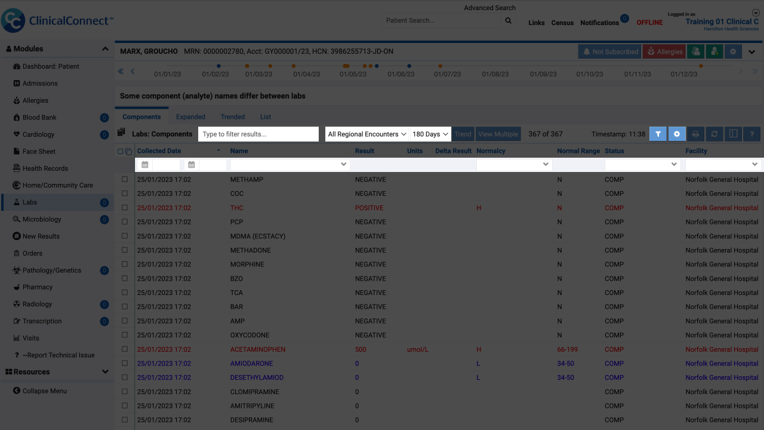Click the Labs: Components documents icon
This screenshot has height=430, width=764.
point(121,133)
